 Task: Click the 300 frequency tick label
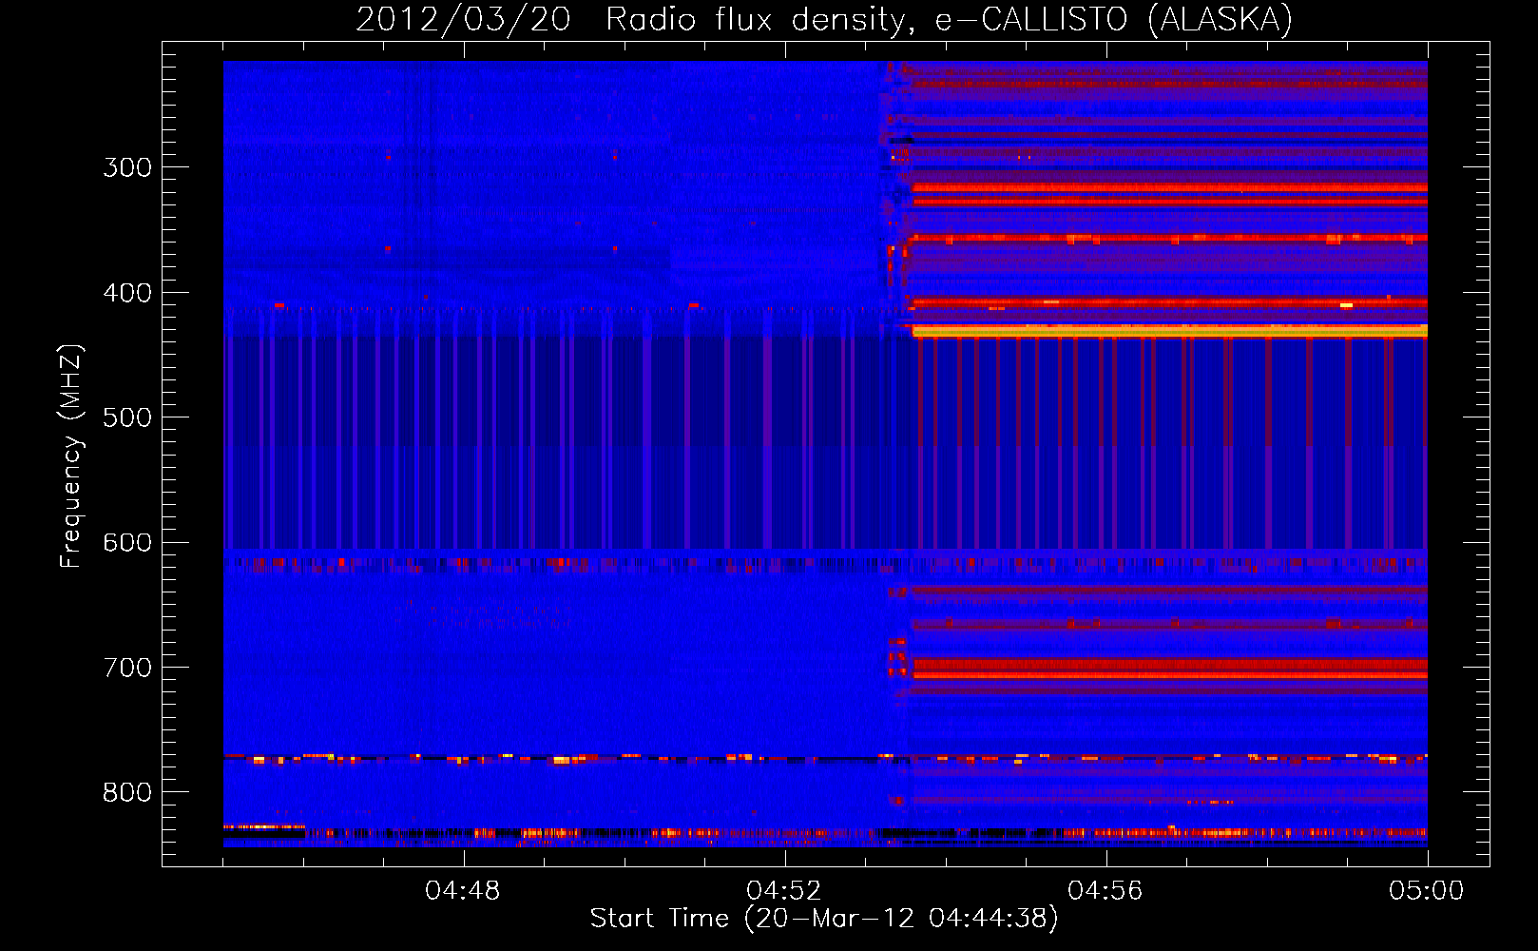coord(127,167)
